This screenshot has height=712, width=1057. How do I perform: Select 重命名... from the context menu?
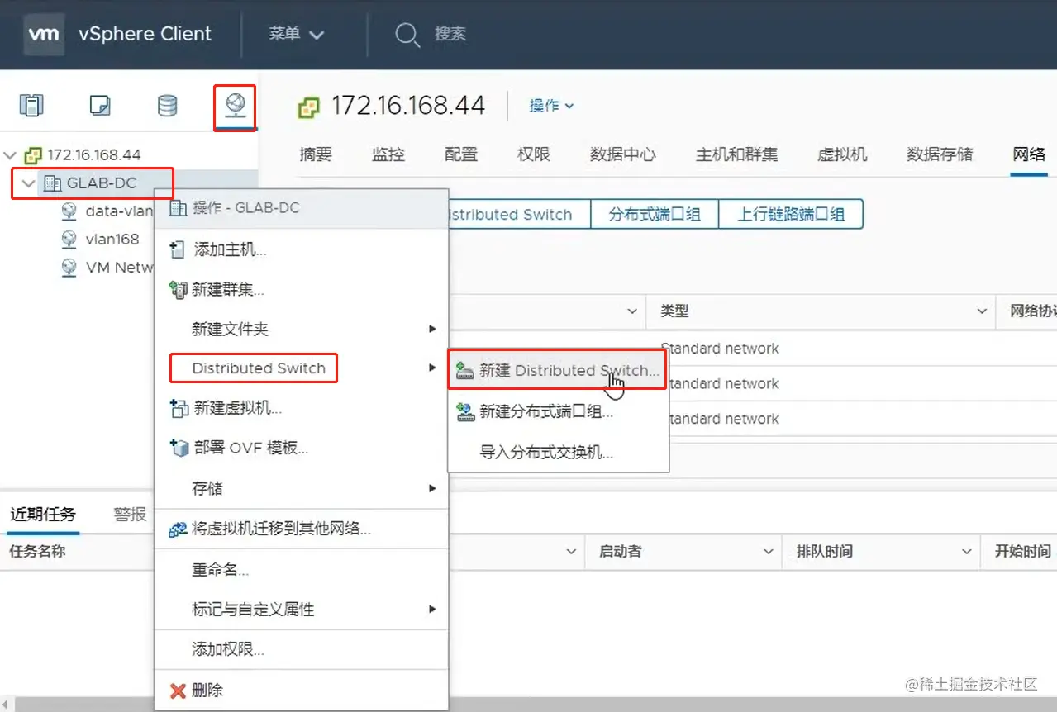[302, 570]
